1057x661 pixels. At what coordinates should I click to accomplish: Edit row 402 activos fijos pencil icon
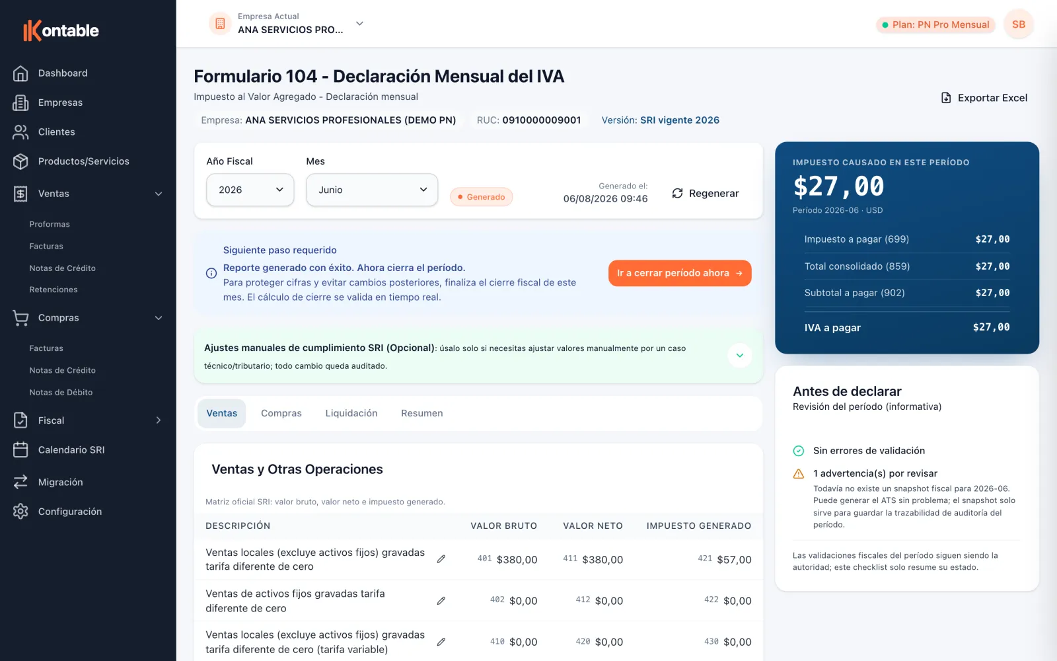click(x=441, y=601)
